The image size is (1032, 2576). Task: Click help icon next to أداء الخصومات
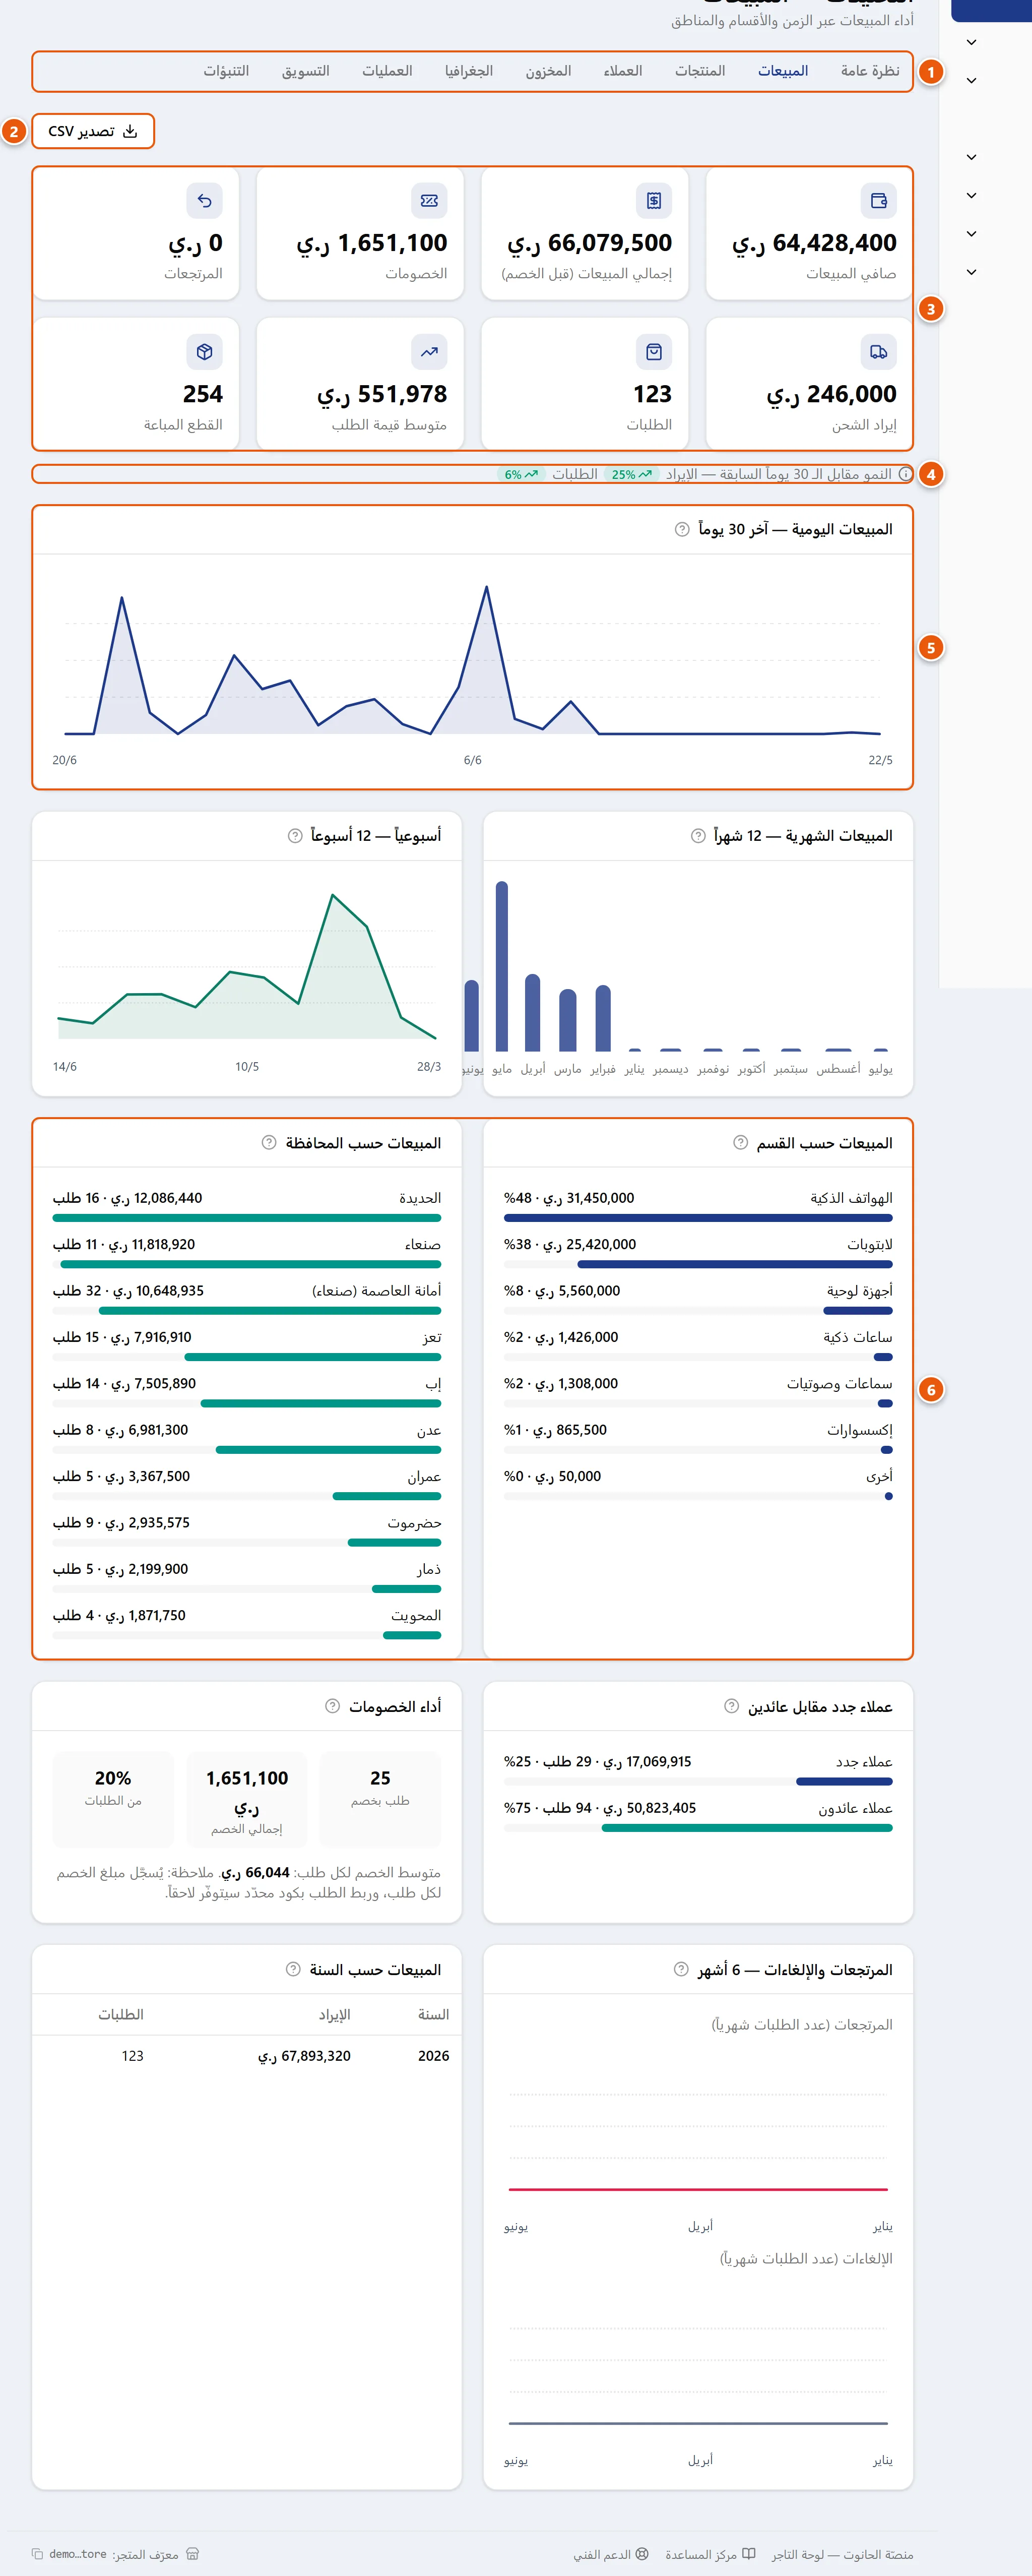click(333, 1706)
